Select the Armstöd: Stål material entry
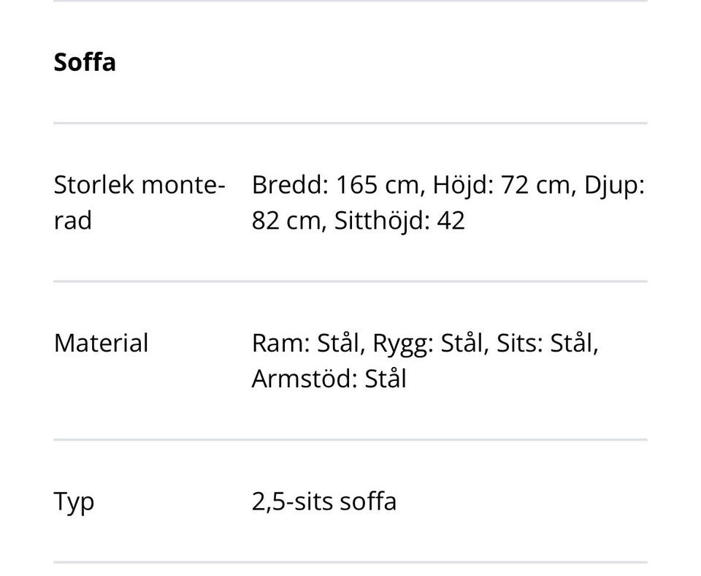 [x=329, y=379]
